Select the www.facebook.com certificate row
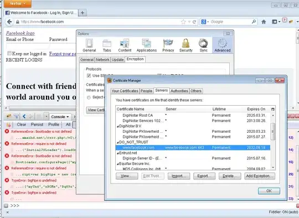 [x=193, y=148]
